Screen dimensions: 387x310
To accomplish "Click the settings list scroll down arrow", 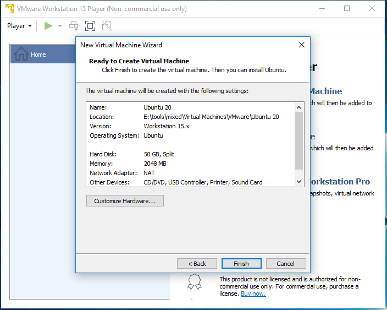I will tap(298, 182).
